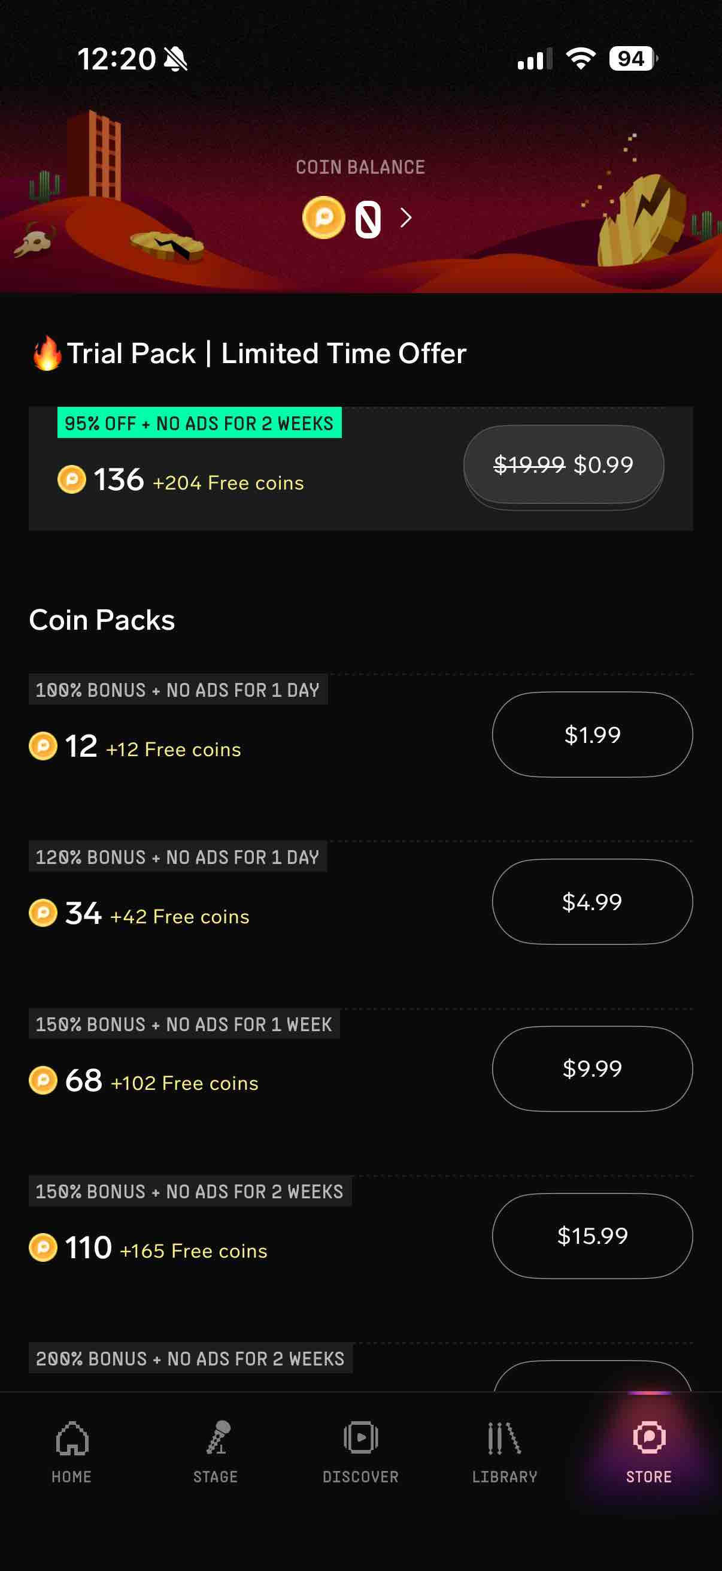Tap the battery indicator in status bar
Image resolution: width=722 pixels, height=1571 pixels.
pyautogui.click(x=633, y=59)
